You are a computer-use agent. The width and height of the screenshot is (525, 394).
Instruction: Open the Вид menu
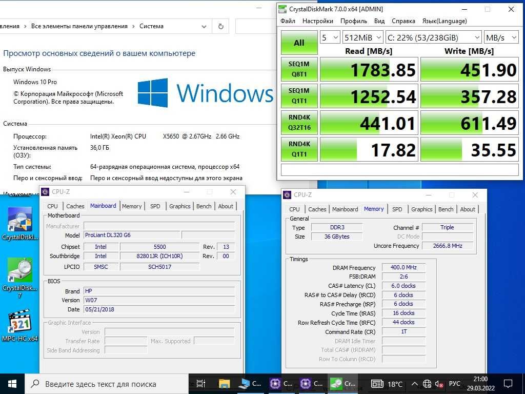point(379,21)
